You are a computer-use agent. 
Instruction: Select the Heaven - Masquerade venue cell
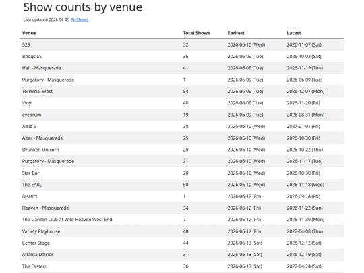(x=46, y=208)
